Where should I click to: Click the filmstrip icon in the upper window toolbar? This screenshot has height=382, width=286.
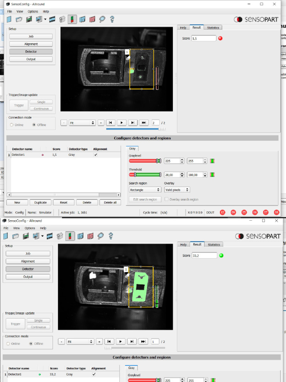tap(52, 19)
